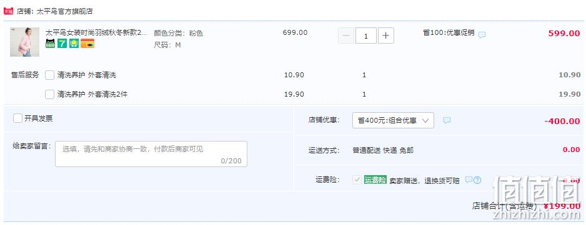Decrease item quantity with the minus button
The height and width of the screenshot is (225, 586).
(x=346, y=36)
